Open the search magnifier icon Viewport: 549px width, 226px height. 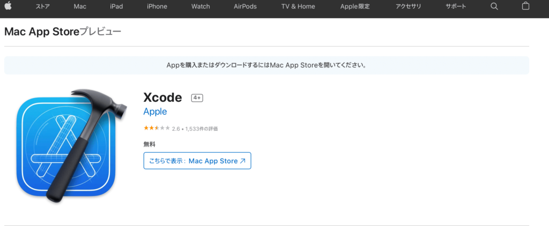coord(494,6)
